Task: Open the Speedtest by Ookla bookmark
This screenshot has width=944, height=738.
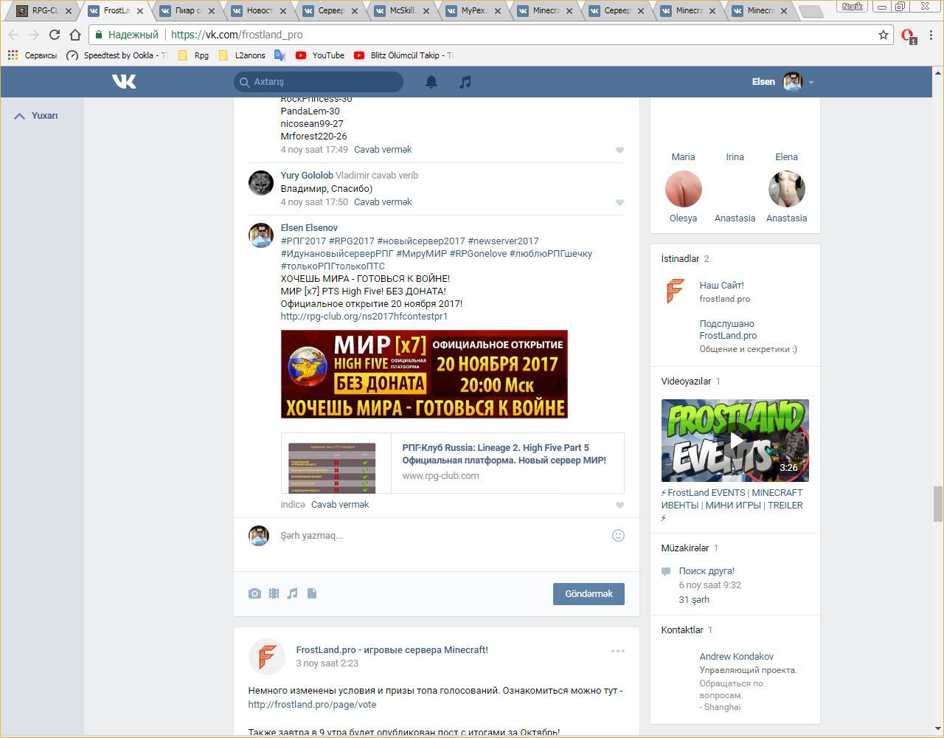Action: [x=117, y=55]
